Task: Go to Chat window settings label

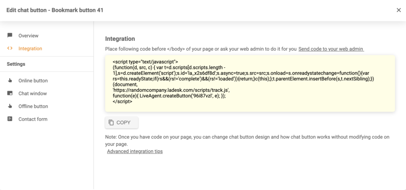Action: click(33, 93)
